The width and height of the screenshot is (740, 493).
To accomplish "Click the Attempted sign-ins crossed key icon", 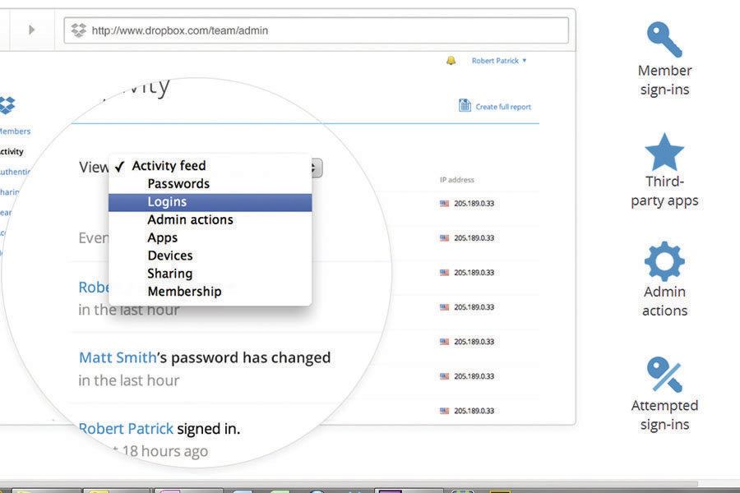I will pos(664,375).
